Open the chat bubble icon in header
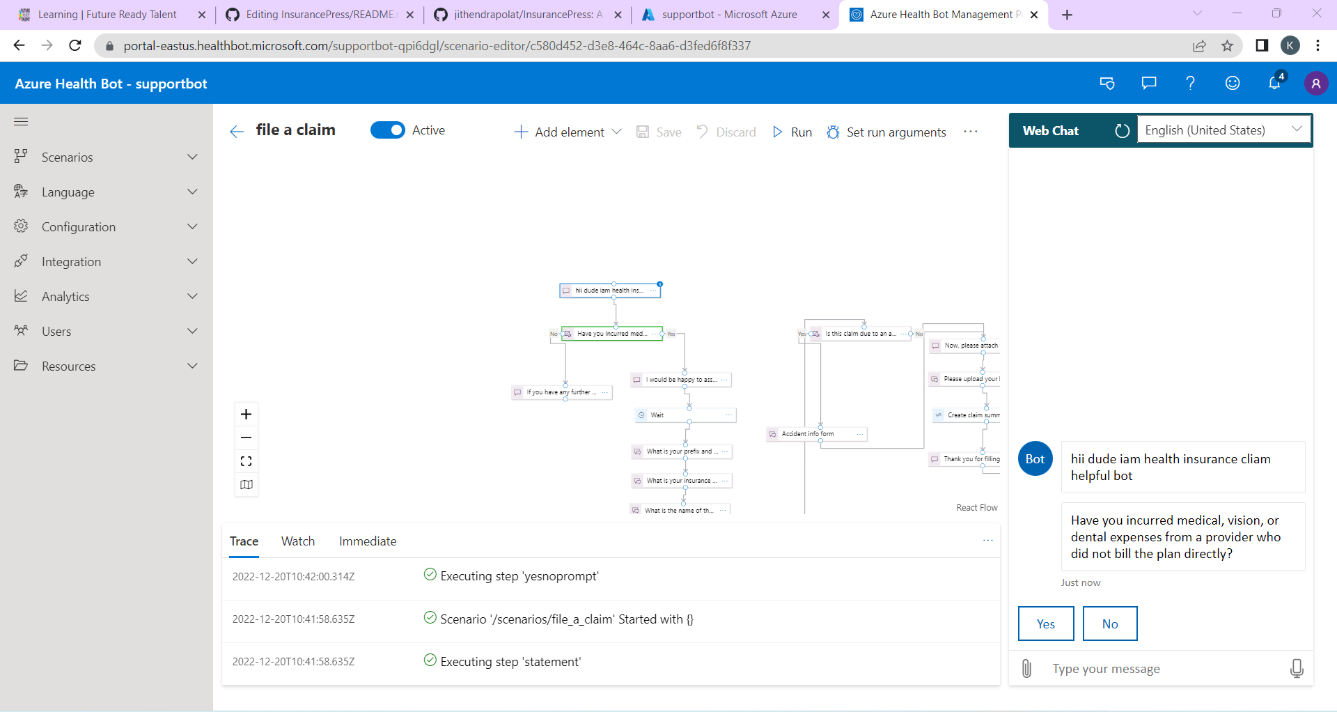The width and height of the screenshot is (1337, 712). [1149, 84]
